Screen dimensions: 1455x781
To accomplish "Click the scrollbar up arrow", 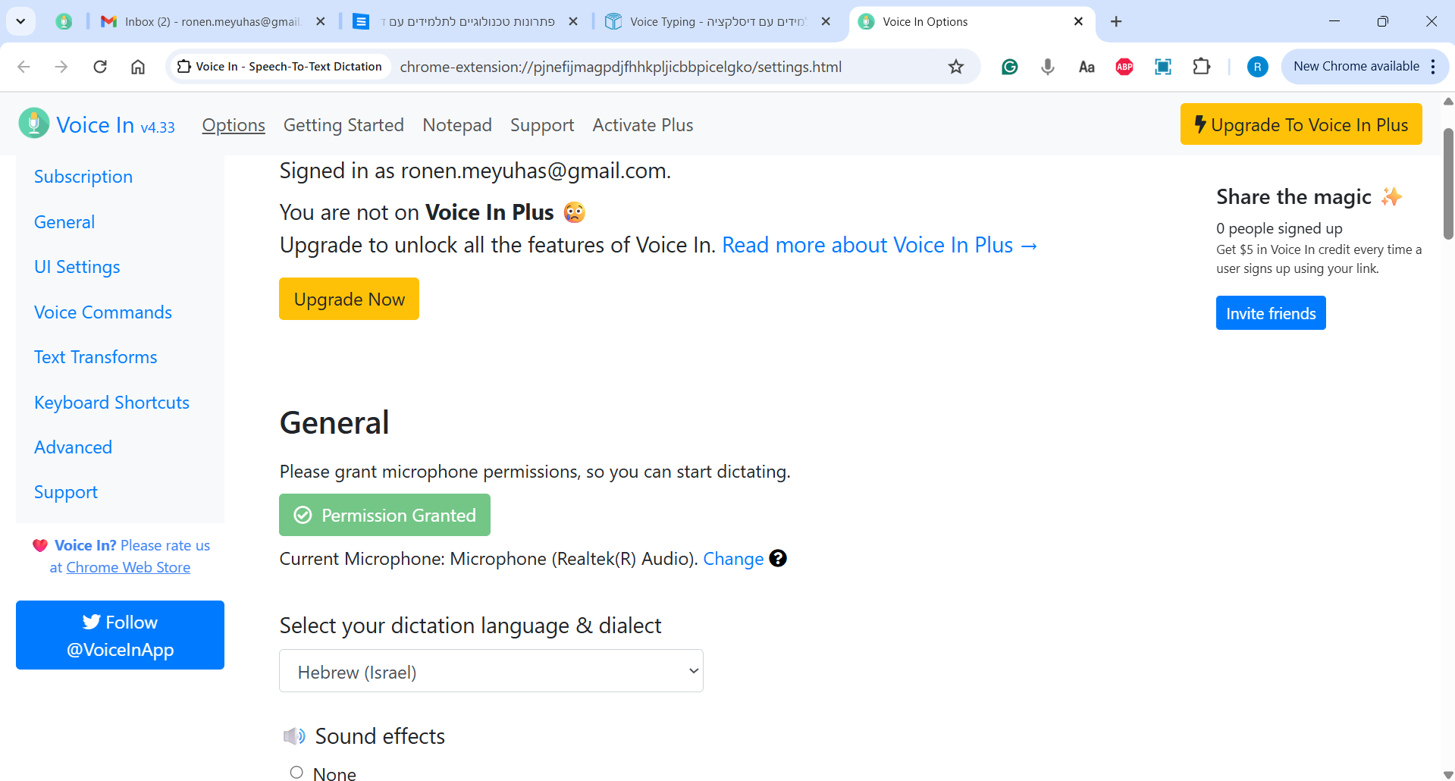I will pos(1448,101).
